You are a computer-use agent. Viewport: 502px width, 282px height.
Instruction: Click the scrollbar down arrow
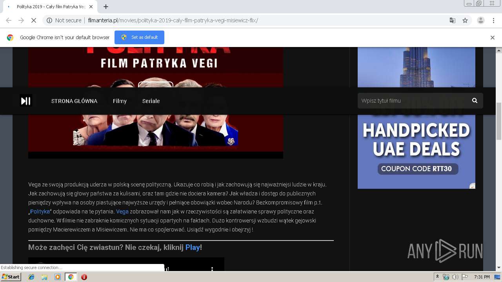[x=499, y=268]
